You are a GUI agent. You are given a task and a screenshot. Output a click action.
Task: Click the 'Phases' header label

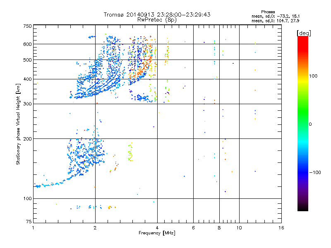tap(268, 12)
